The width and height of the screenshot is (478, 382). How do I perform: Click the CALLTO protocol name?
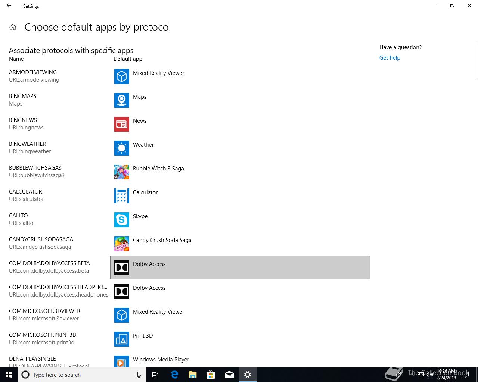click(x=18, y=216)
